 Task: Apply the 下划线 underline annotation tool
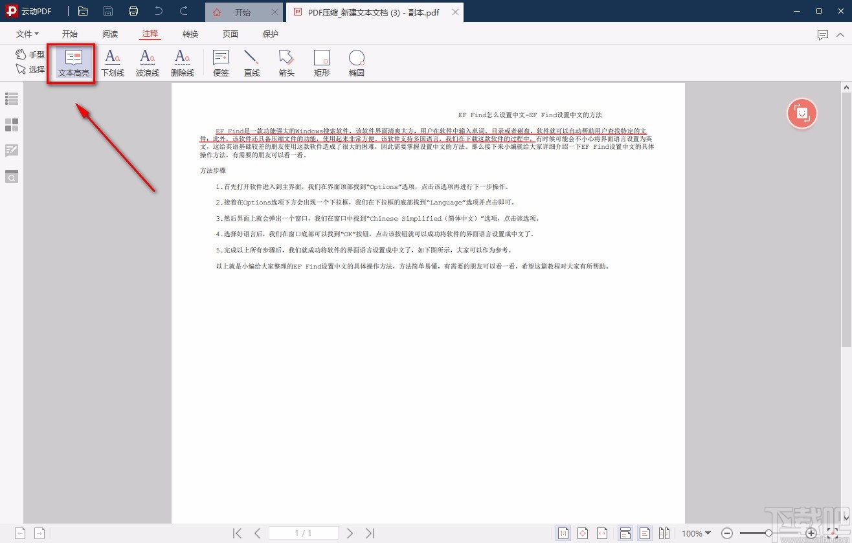tap(113, 63)
